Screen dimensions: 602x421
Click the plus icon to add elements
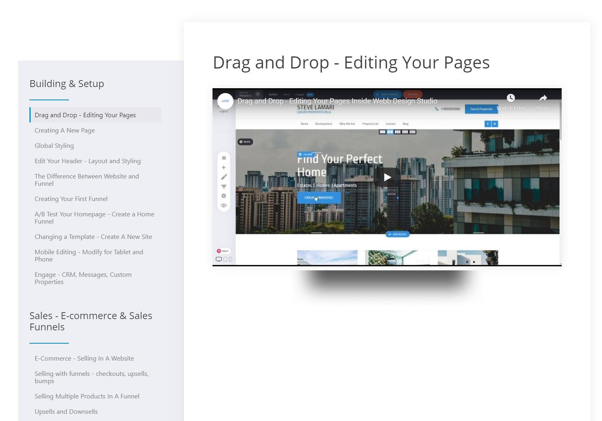coord(224,167)
